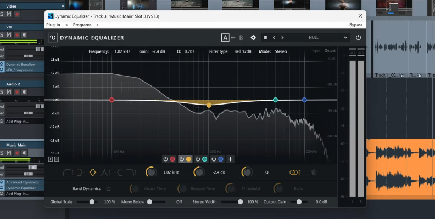Select the low-cut filter shape icon

click(68, 172)
